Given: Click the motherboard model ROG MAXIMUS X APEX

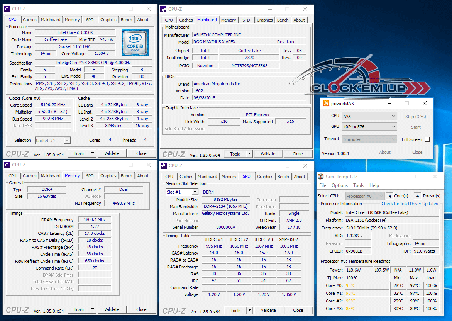Looking at the screenshot, I should pyautogui.click(x=229, y=42).
